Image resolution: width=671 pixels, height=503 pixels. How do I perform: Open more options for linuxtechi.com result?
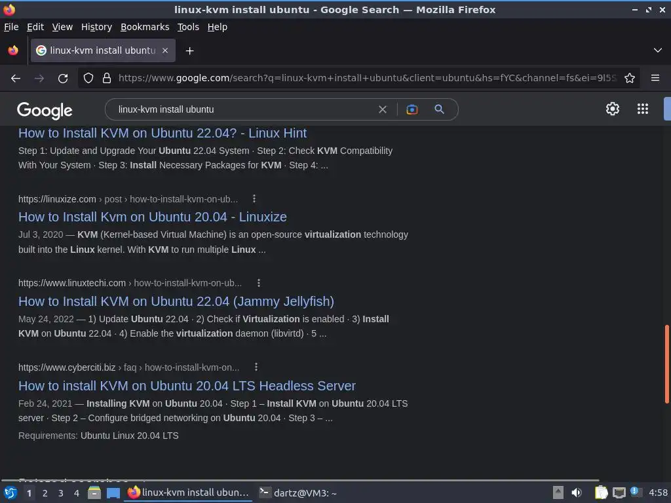(x=258, y=283)
